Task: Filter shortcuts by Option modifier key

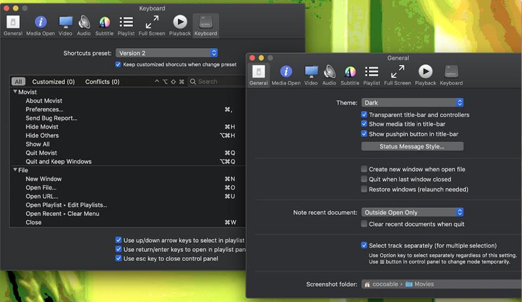Action: pyautogui.click(x=165, y=82)
